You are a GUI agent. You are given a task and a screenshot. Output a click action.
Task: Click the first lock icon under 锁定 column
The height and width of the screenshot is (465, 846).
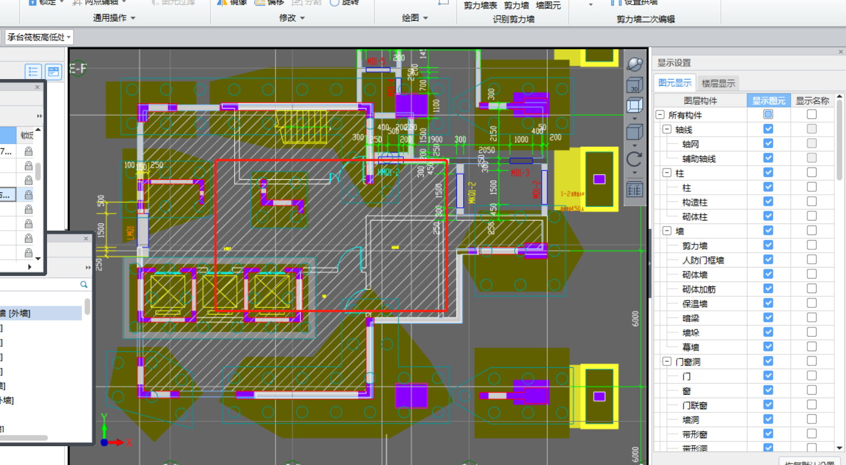28,151
